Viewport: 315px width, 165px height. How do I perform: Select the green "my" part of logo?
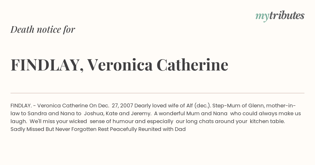point(262,17)
